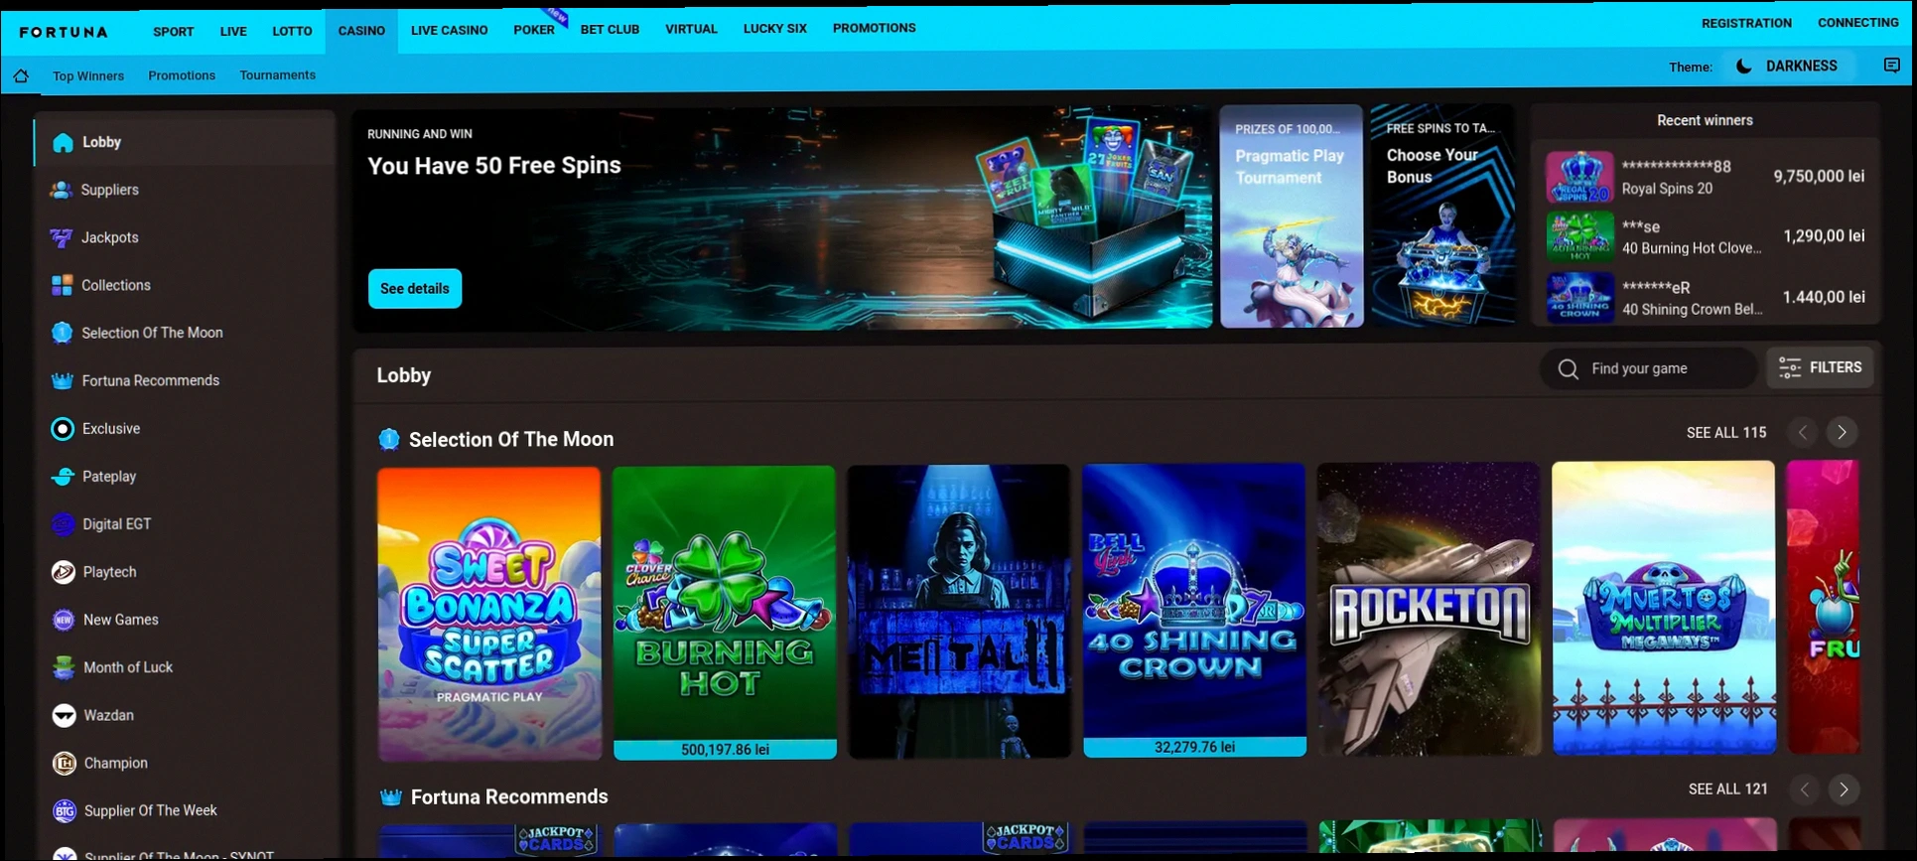
Task: Open the Promotions sub-navigation tab
Action: pos(182,75)
